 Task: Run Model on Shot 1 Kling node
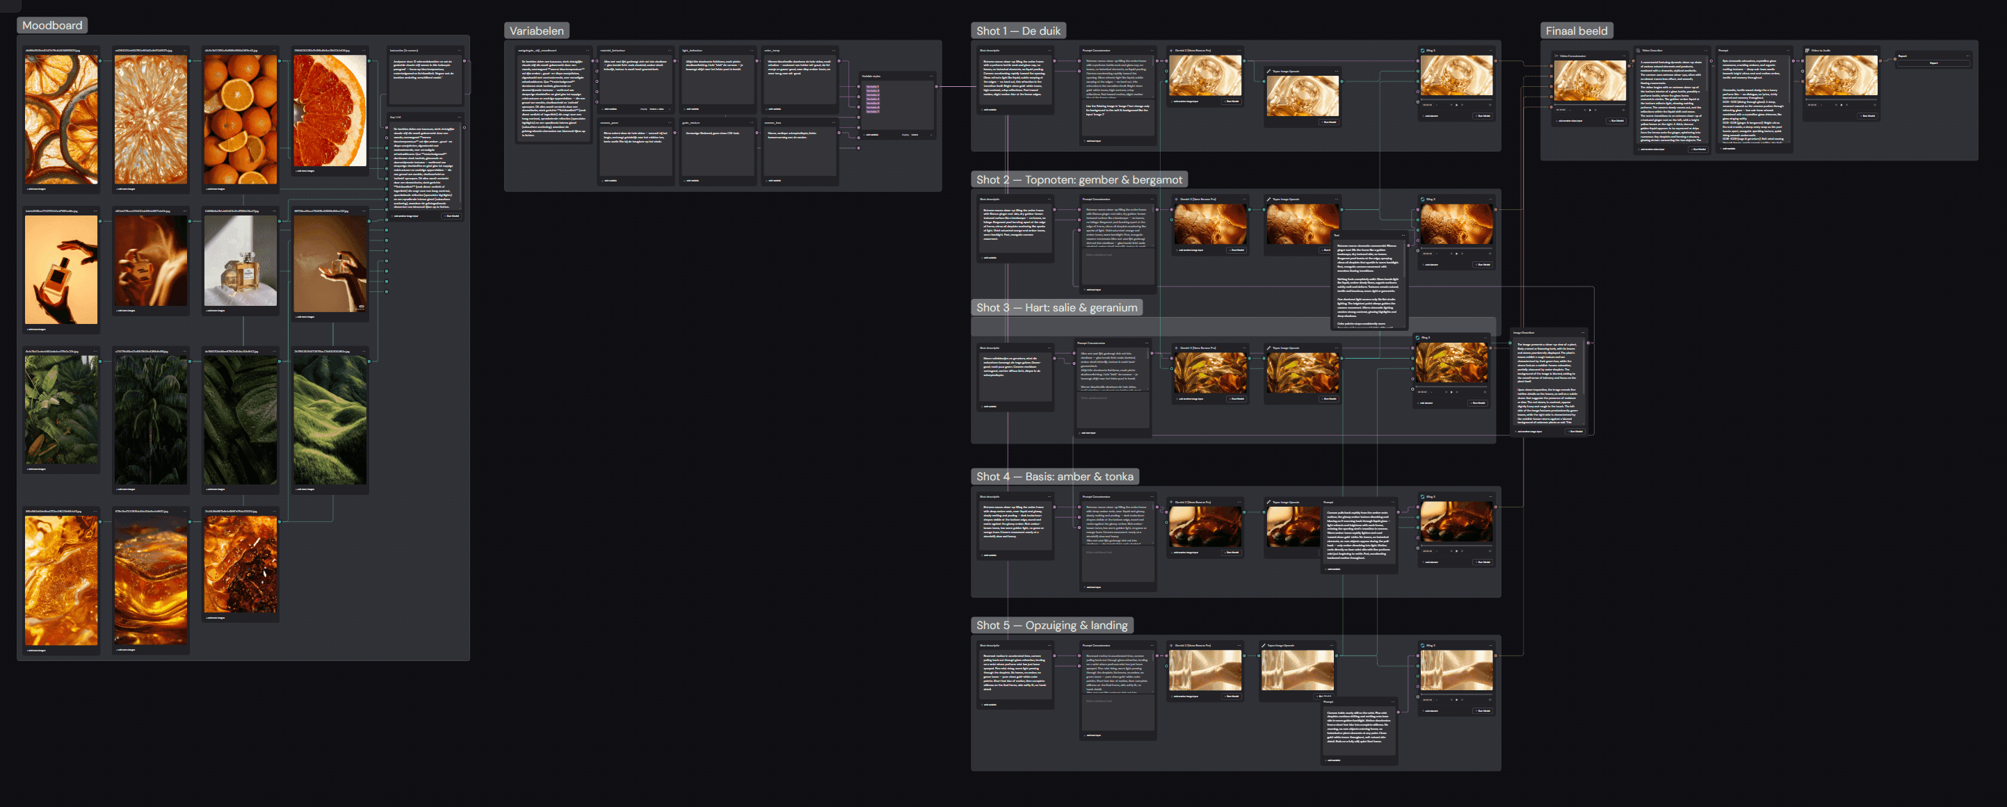pos(1483,116)
